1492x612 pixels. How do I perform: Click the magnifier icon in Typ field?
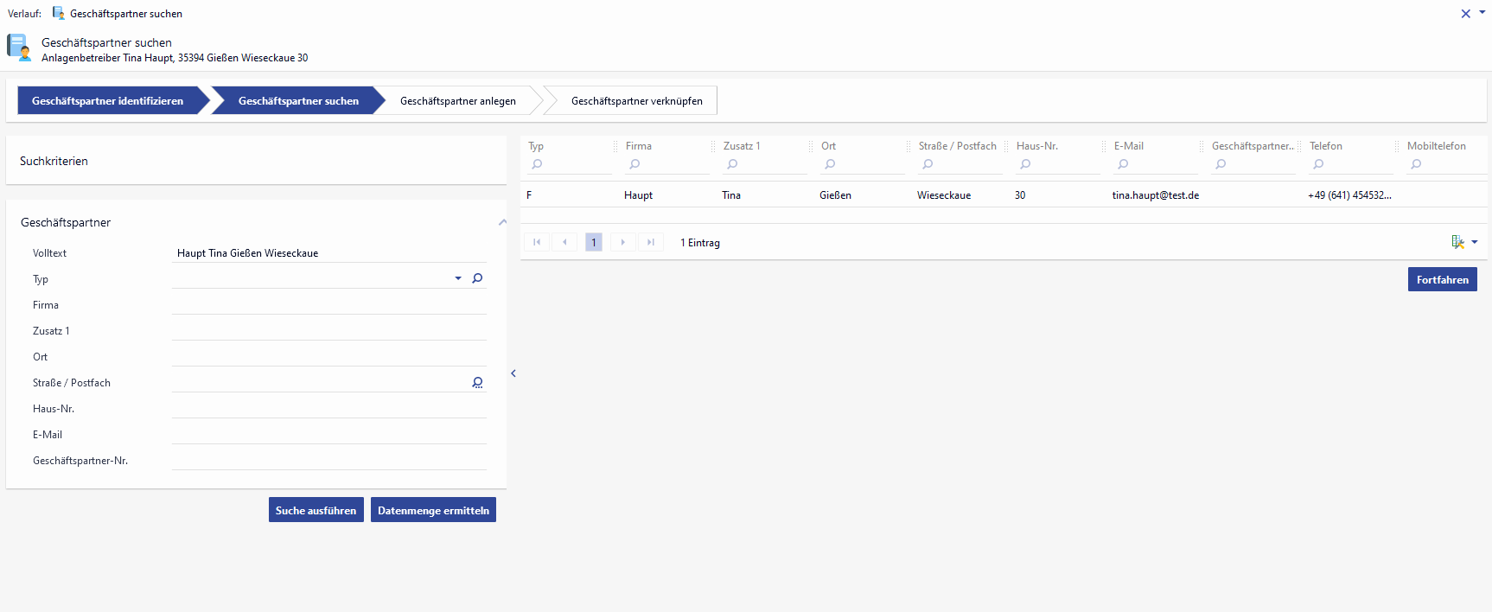[x=477, y=278]
